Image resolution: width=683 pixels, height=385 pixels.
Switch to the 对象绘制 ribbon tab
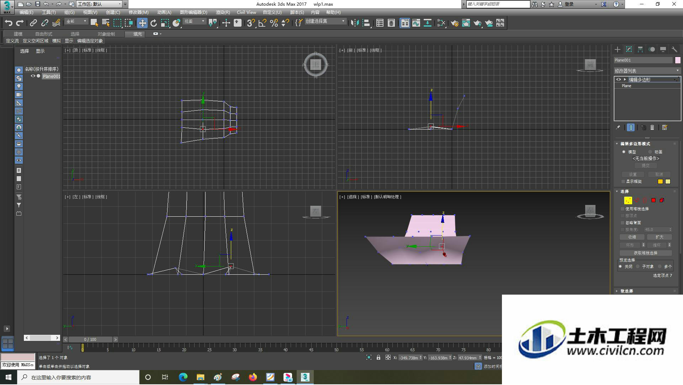pyautogui.click(x=106, y=34)
